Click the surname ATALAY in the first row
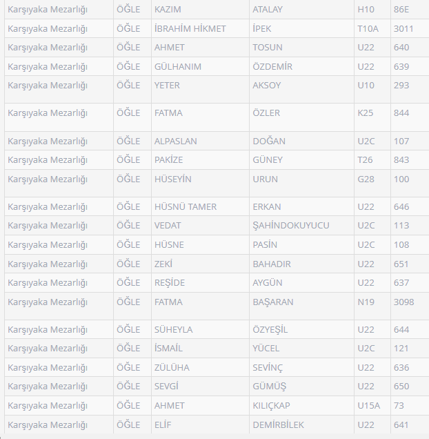Viewport: 429px width, 439px height. 268,10
